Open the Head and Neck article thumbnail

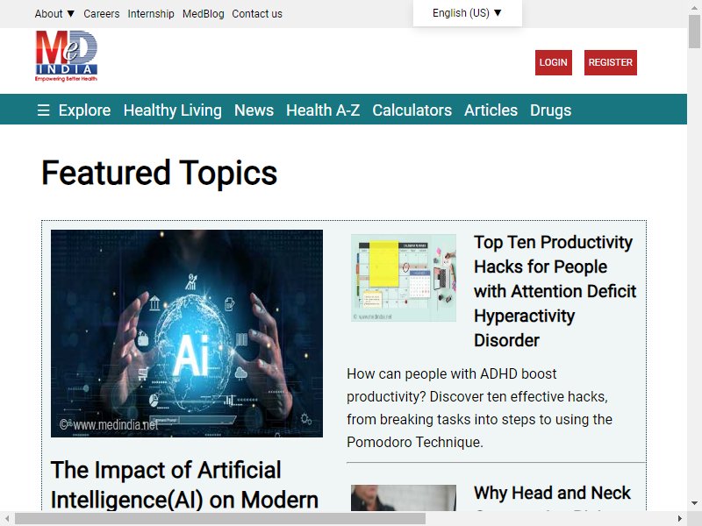pos(404,497)
